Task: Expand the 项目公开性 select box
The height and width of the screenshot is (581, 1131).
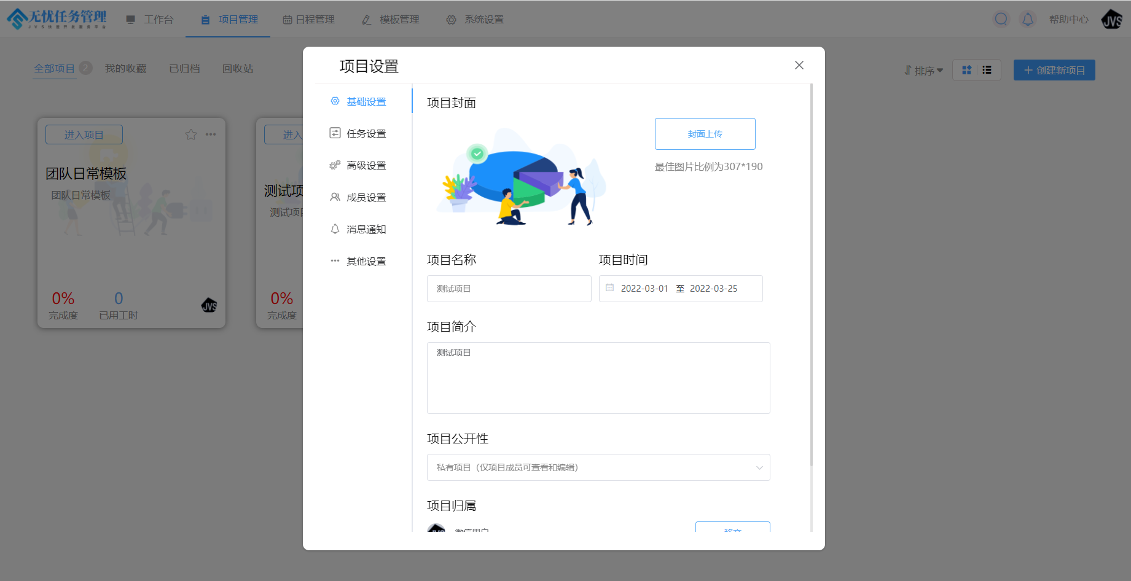Action: click(x=598, y=467)
